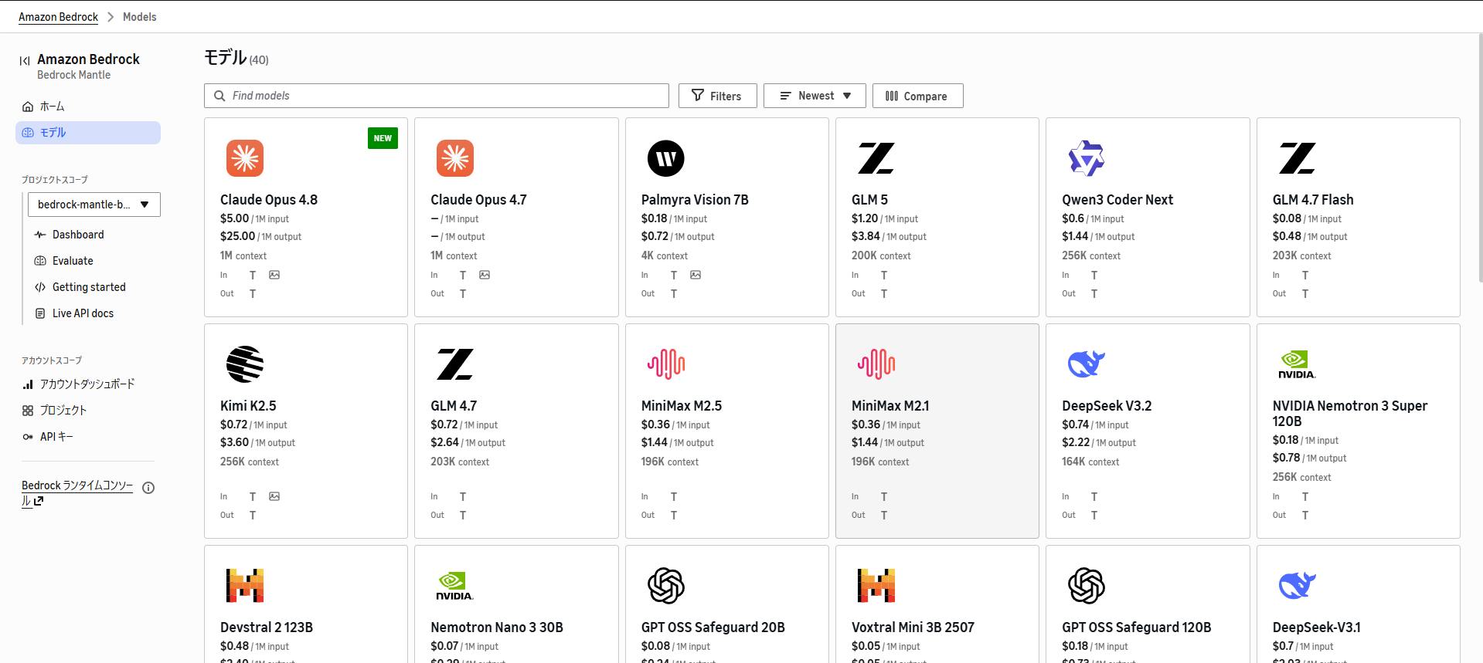The height and width of the screenshot is (663, 1483).
Task: Click the Devstral 2 123B Mistral logo
Action: (x=245, y=586)
